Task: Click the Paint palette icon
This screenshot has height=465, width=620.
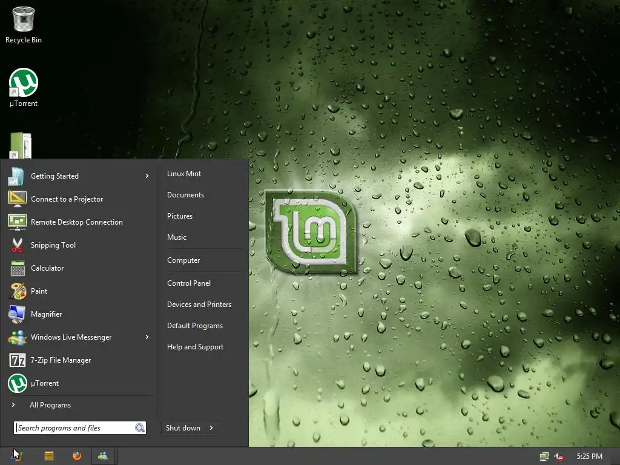Action: coord(18,291)
